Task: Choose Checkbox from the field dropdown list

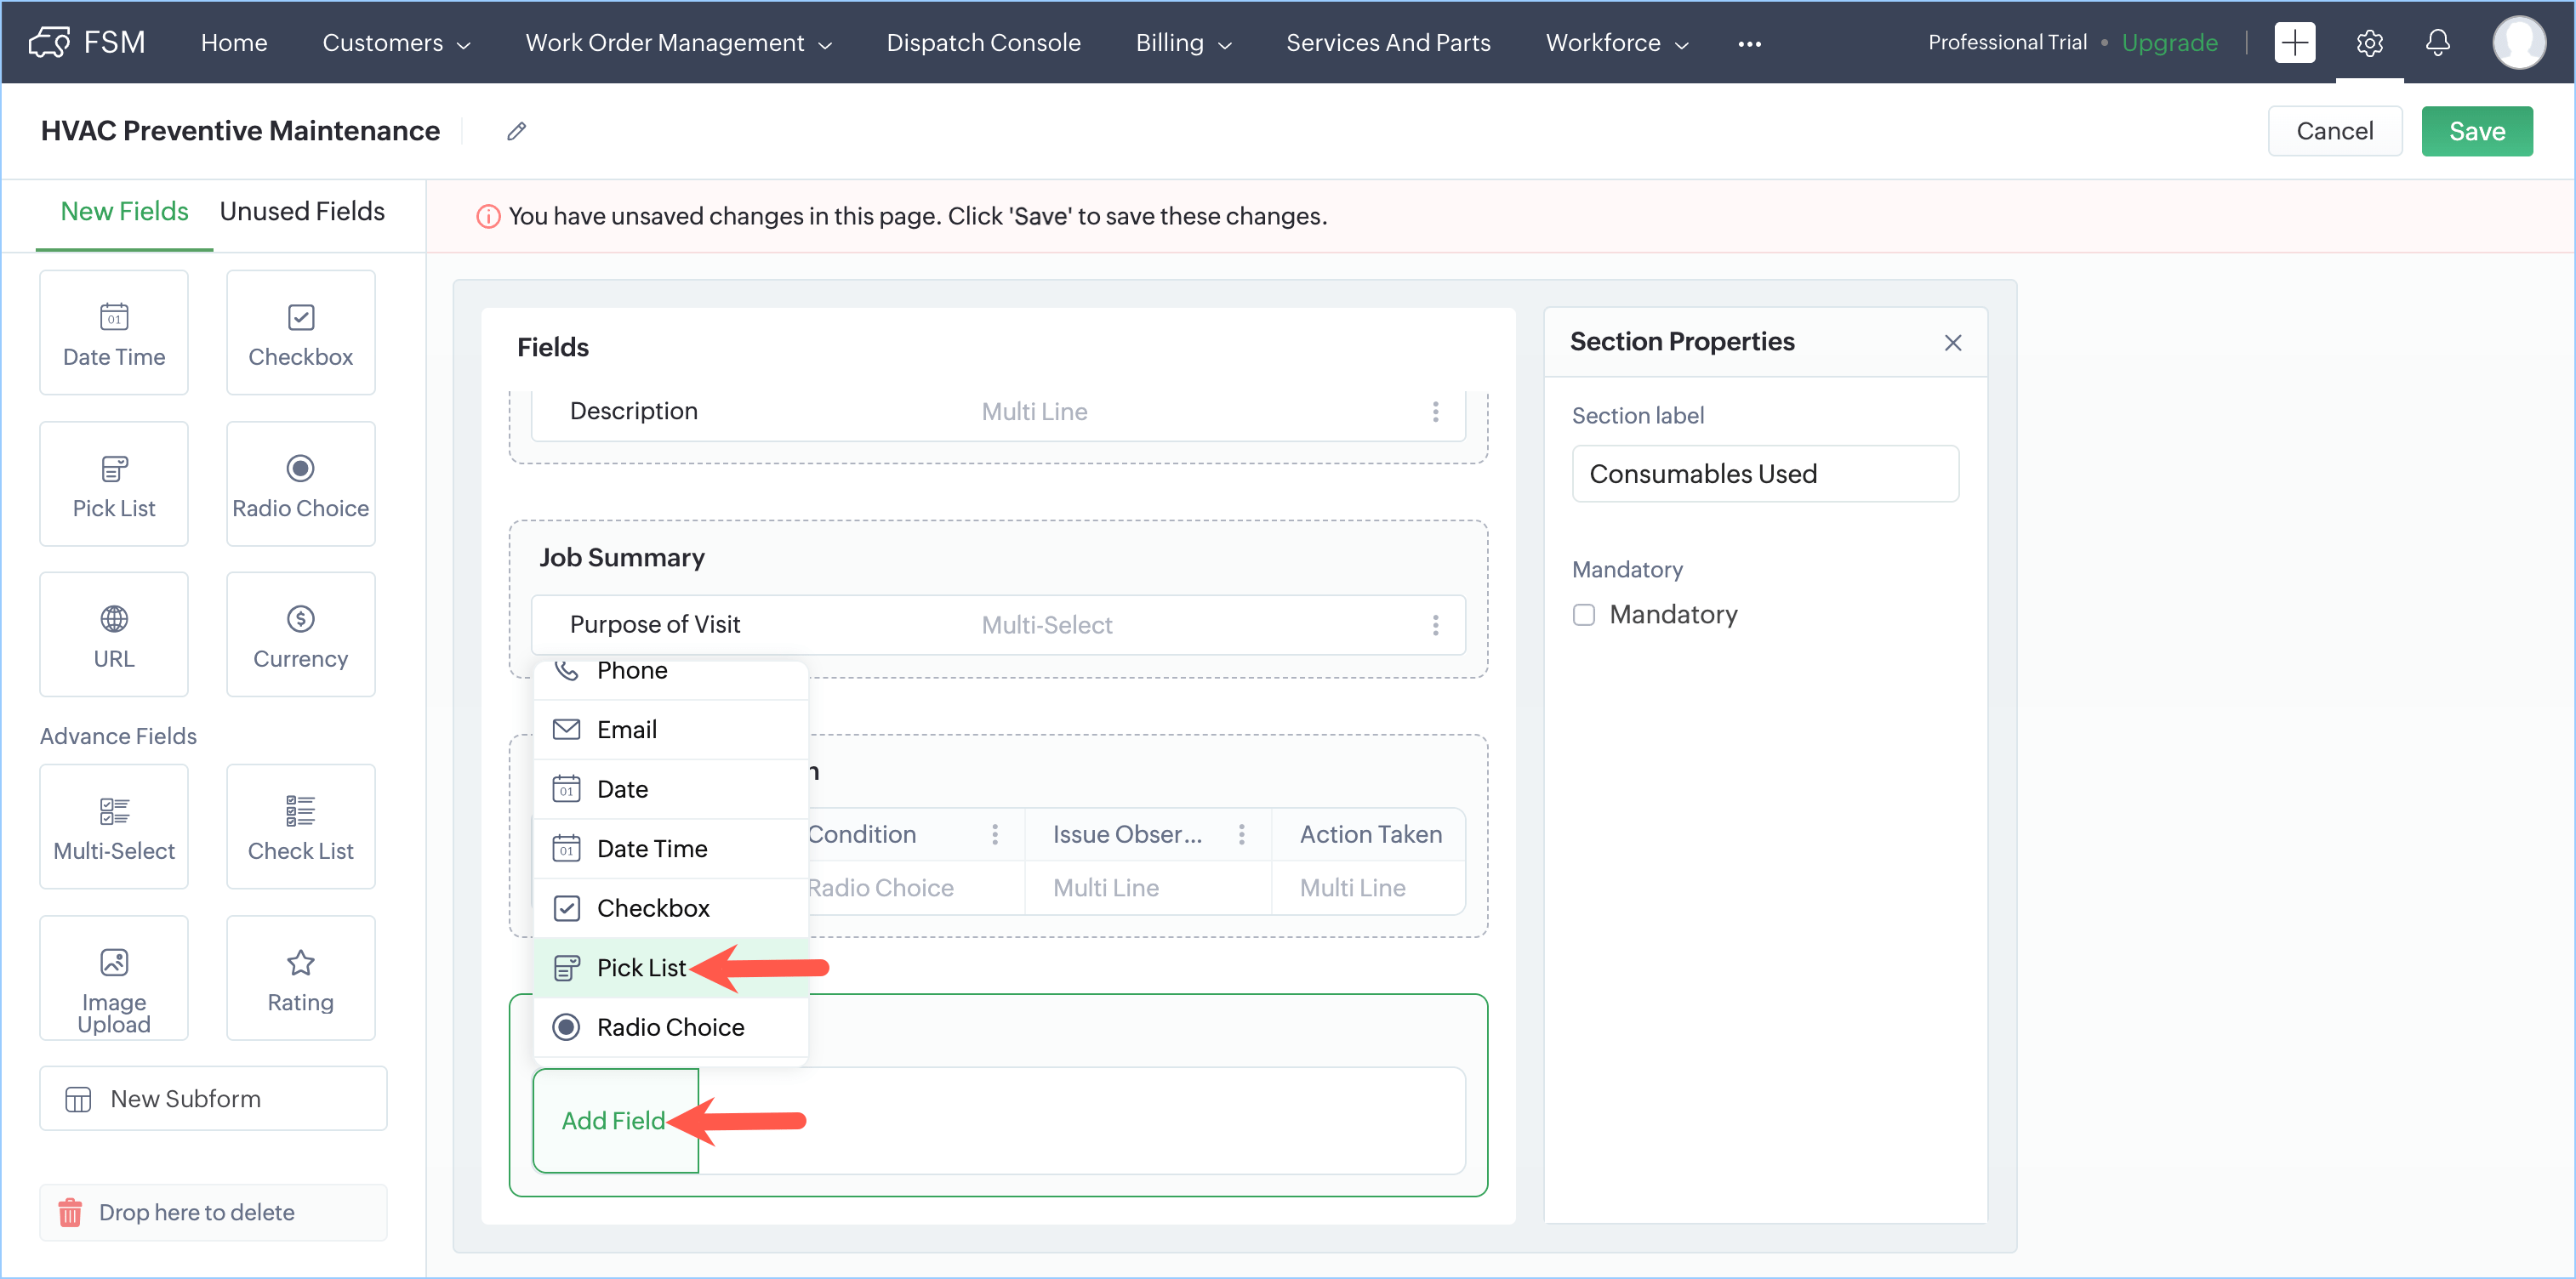Action: [x=653, y=908]
